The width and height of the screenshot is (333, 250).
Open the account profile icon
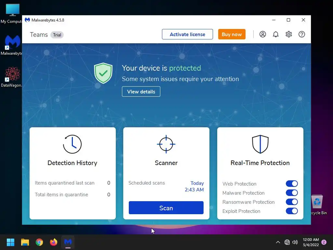(262, 34)
